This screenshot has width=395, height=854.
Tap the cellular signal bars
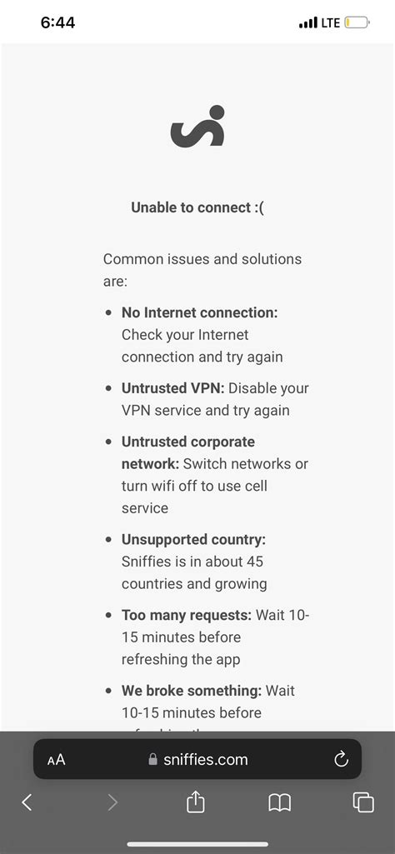(308, 22)
